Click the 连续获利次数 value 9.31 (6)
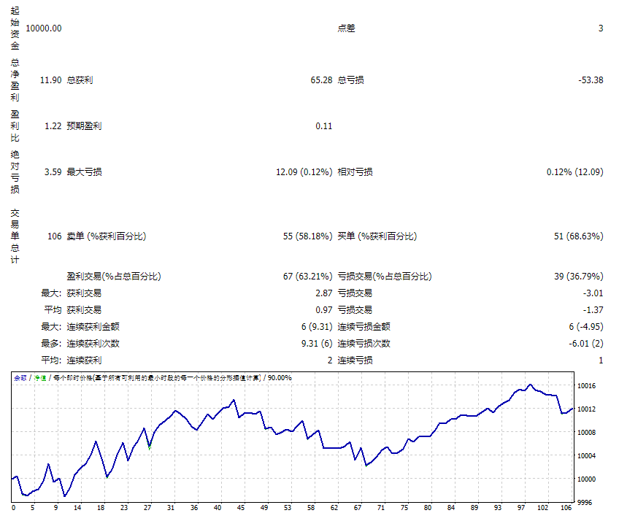619x513 pixels. [320, 342]
